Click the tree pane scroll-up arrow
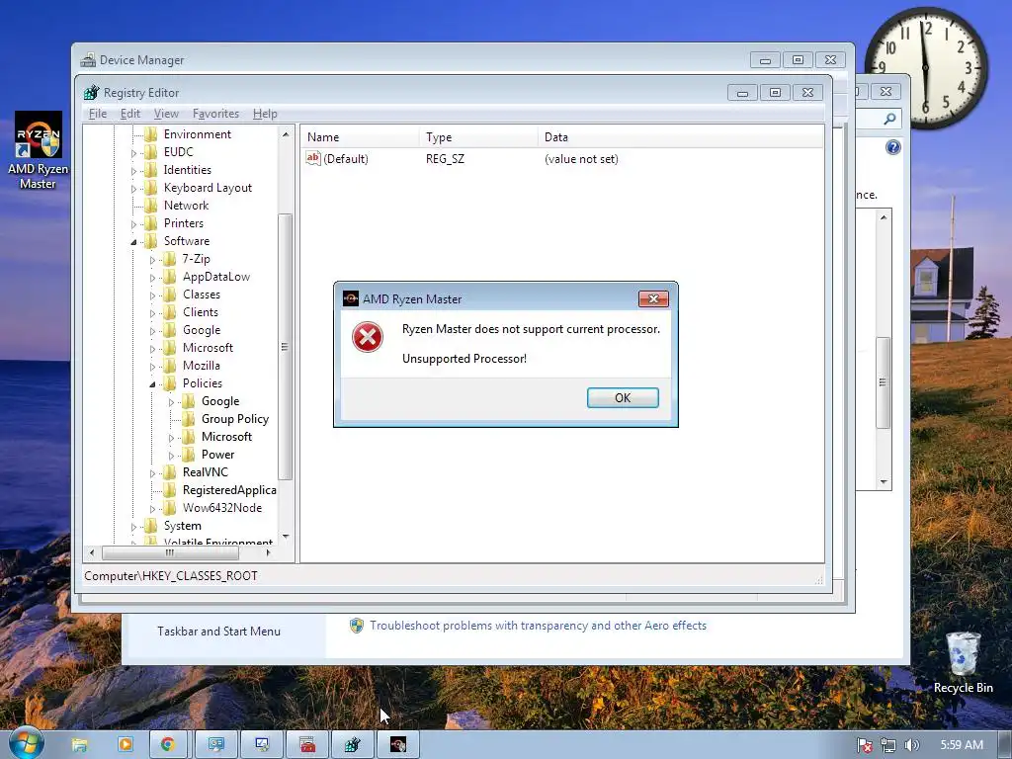 (286, 134)
